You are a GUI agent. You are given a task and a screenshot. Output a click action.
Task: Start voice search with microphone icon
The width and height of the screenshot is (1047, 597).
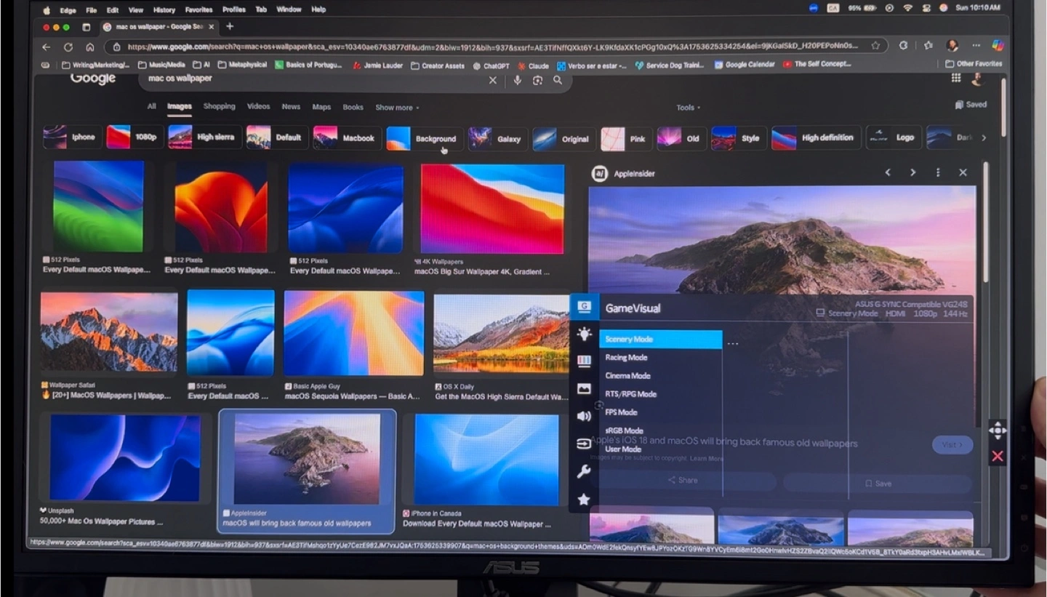pyautogui.click(x=518, y=80)
